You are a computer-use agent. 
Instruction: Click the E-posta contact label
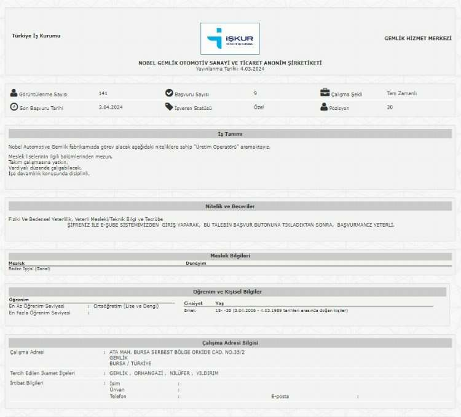coord(280,397)
